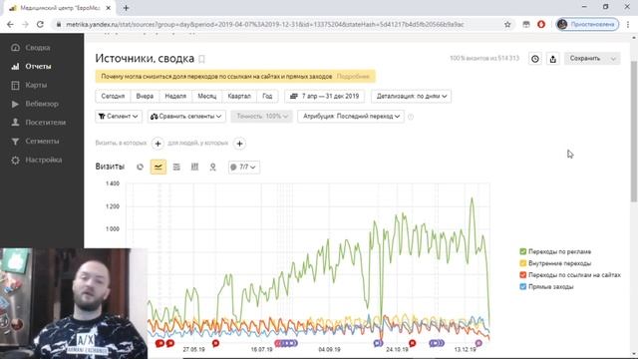This screenshot has height=359, width=638.
Task: Open browser three-dot menu
Action: [x=629, y=24]
